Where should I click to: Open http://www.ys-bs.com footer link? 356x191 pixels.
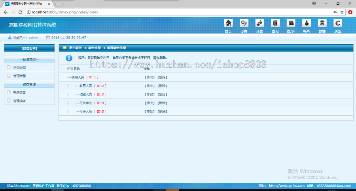click(x=287, y=186)
